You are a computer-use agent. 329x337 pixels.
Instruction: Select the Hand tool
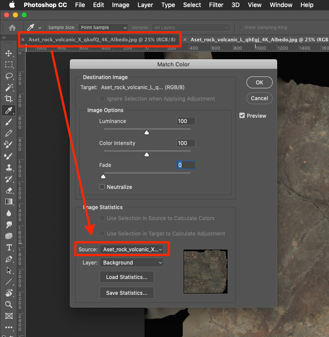(x=9, y=293)
